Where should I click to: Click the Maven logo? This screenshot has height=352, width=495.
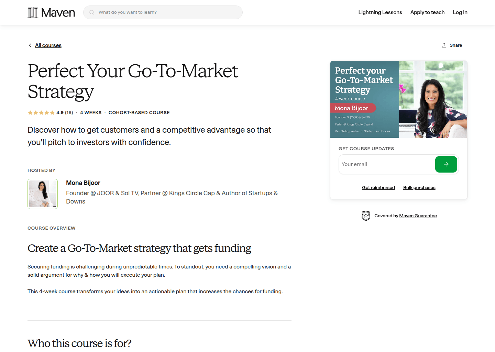(x=51, y=12)
